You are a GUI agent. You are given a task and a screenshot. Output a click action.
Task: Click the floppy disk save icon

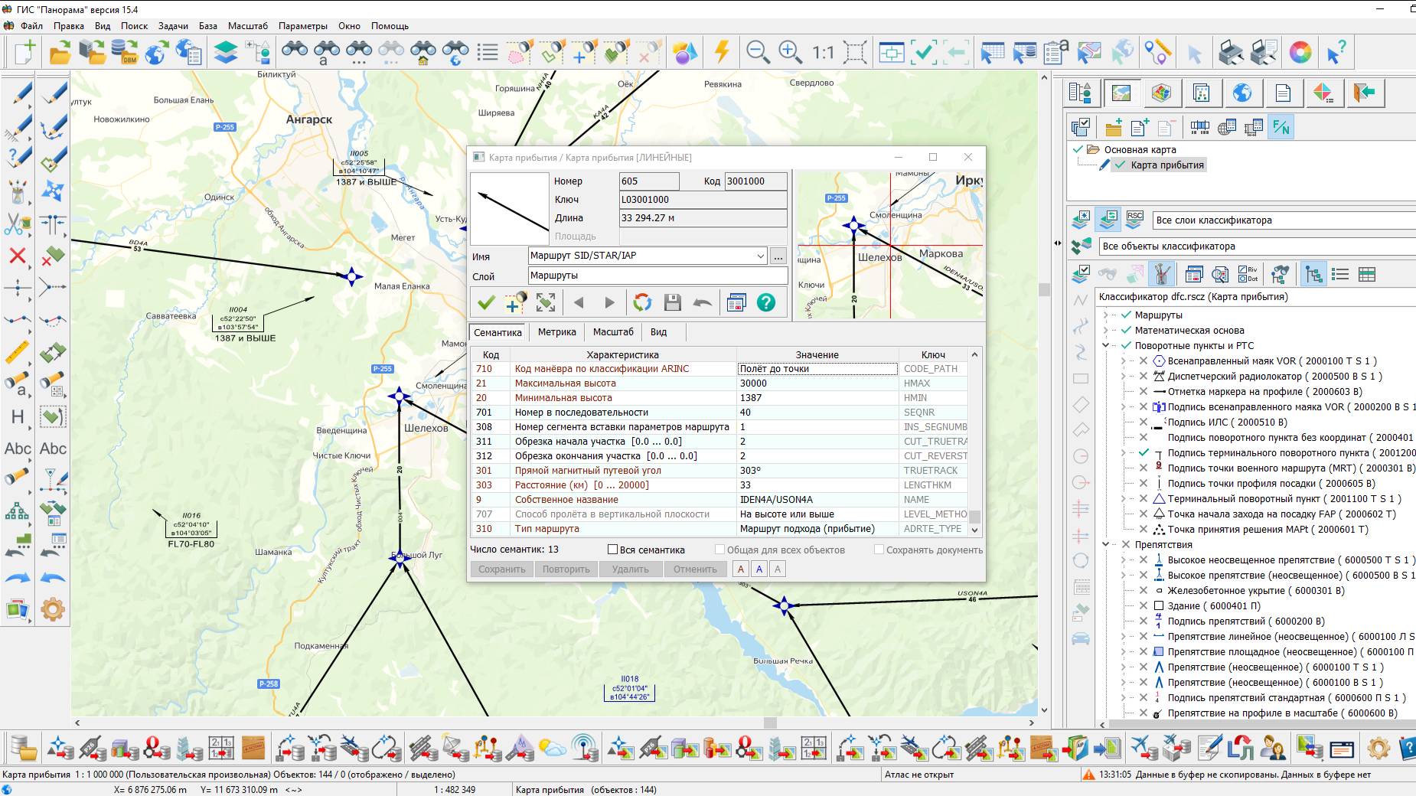[x=672, y=303]
